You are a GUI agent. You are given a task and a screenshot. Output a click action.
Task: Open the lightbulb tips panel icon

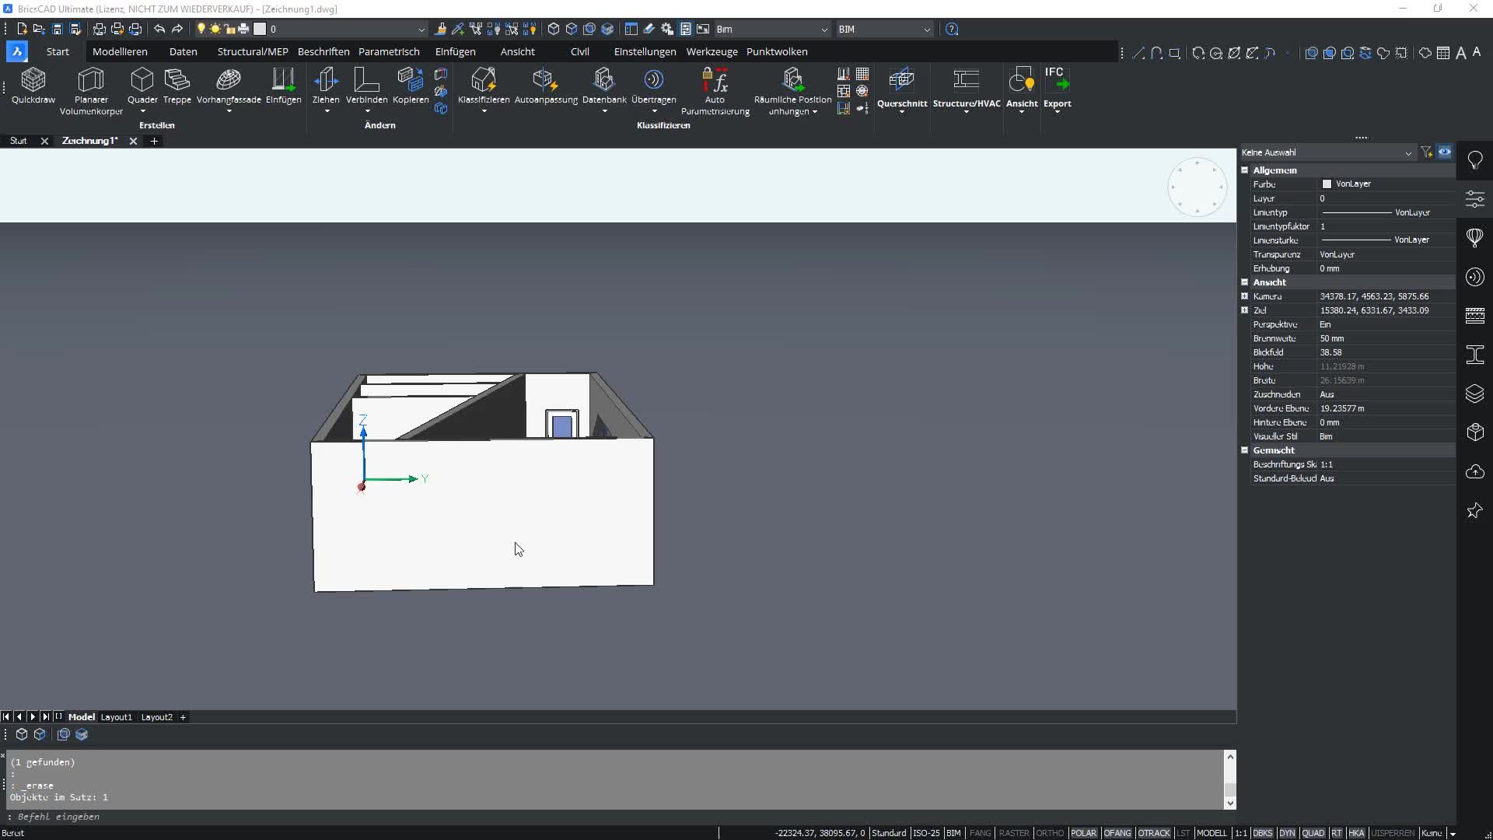click(x=1475, y=160)
